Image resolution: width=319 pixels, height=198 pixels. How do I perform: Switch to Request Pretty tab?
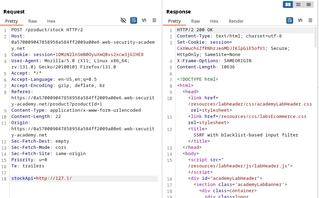click(x=11, y=21)
